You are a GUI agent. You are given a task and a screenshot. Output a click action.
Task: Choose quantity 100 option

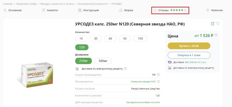(140, 39)
